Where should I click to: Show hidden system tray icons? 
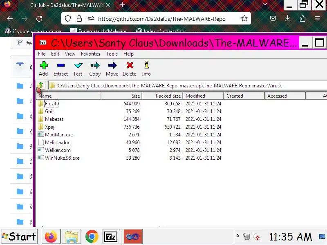tap(237, 236)
